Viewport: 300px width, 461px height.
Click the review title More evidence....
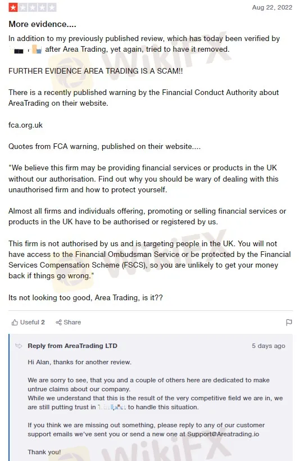pos(42,24)
